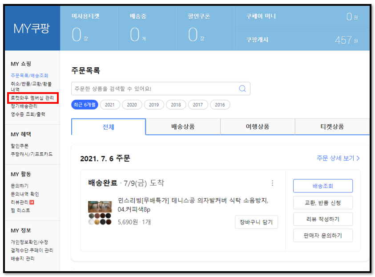Click the 미사용티켓 count tile

click(89, 28)
